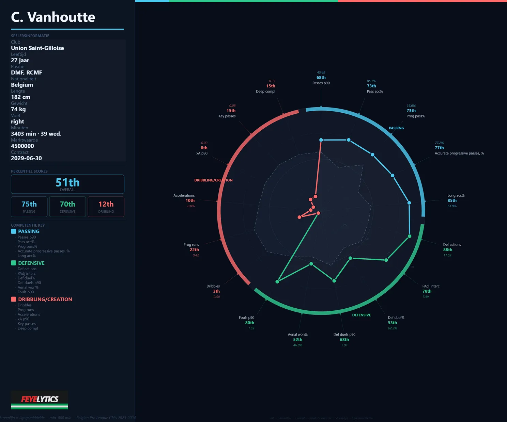Click the Def actions radar label
Viewport: 507px width, 422px height.
[452, 245]
